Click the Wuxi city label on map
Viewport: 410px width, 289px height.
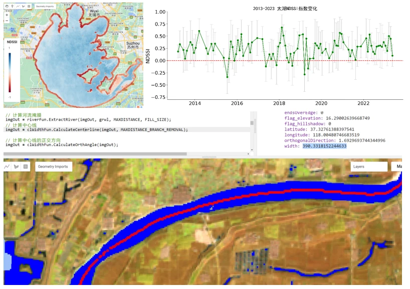(x=94, y=13)
